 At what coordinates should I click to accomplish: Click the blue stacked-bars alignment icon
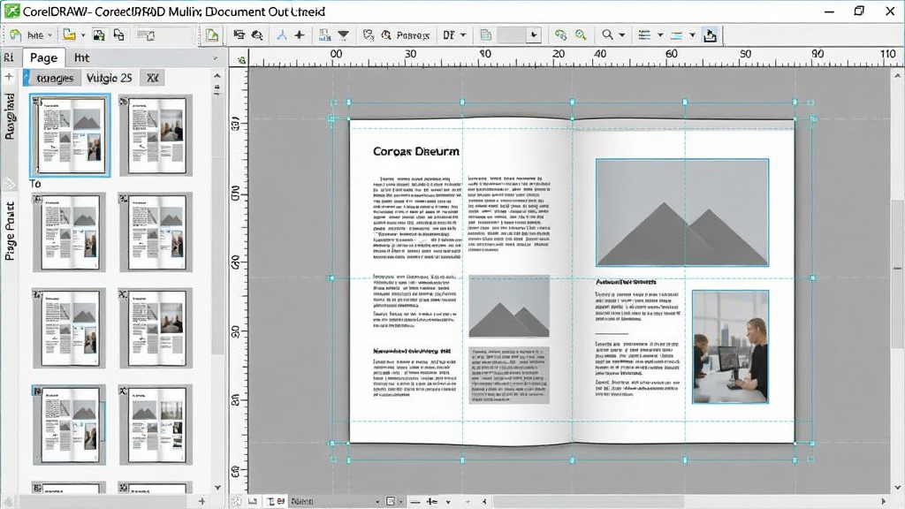[676, 35]
